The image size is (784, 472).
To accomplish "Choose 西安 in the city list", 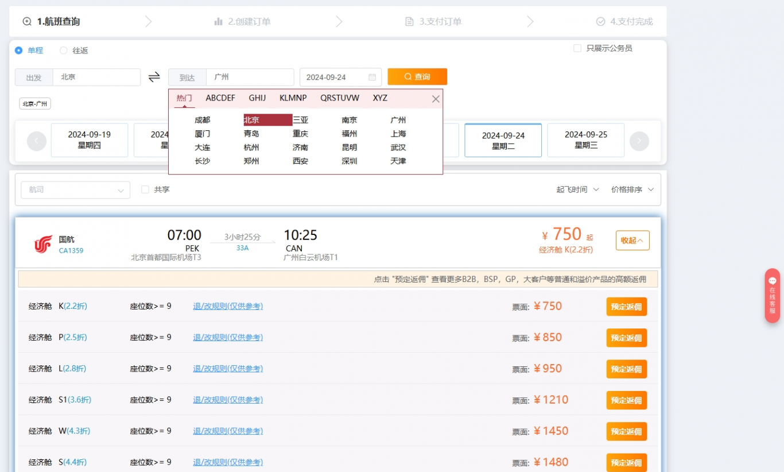I will (x=301, y=161).
